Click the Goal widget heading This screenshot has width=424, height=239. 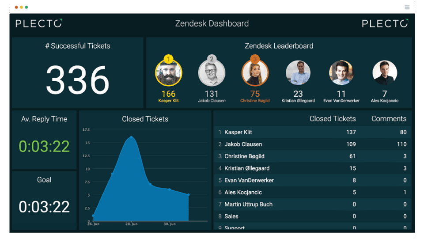[x=44, y=180]
